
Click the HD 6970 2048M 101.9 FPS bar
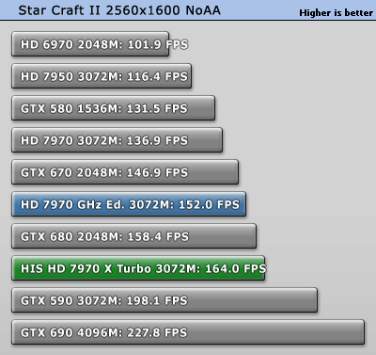pyautogui.click(x=90, y=44)
